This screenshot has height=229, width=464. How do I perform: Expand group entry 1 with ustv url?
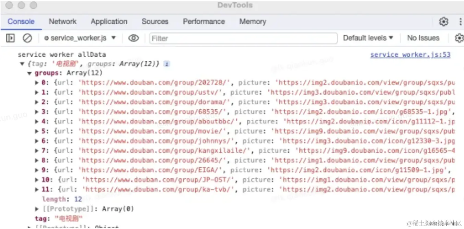[37, 92]
